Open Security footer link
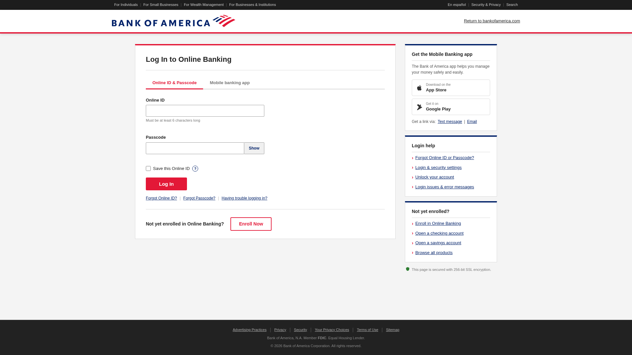Image resolution: width=632 pixels, height=355 pixels. point(301,330)
